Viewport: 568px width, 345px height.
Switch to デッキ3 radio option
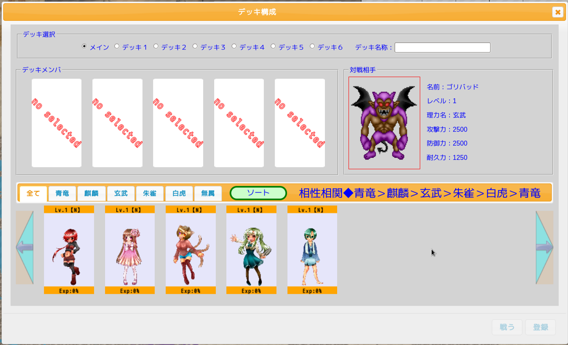pos(195,46)
